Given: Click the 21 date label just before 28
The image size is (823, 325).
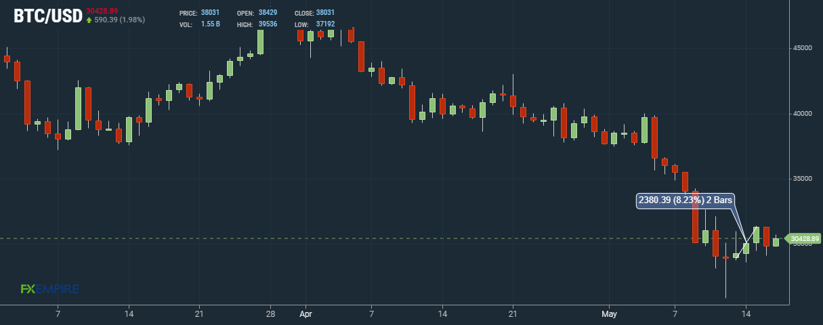Looking at the screenshot, I should pos(199,314).
